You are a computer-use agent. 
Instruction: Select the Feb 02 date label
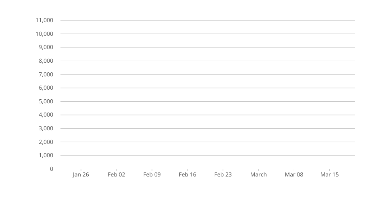point(116,174)
